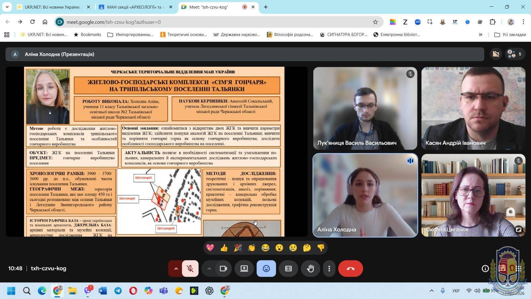Click the red leave call button

click(x=350, y=268)
